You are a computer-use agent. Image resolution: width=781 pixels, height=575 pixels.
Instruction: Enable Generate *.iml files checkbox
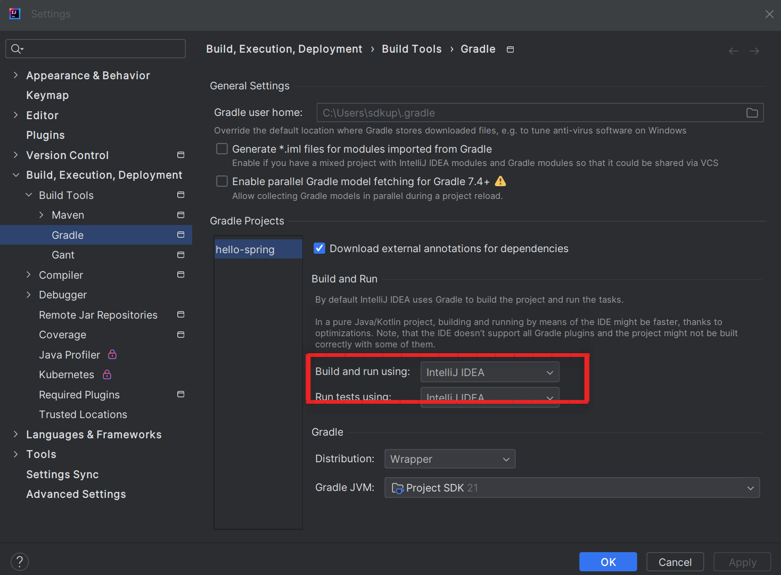(x=222, y=149)
